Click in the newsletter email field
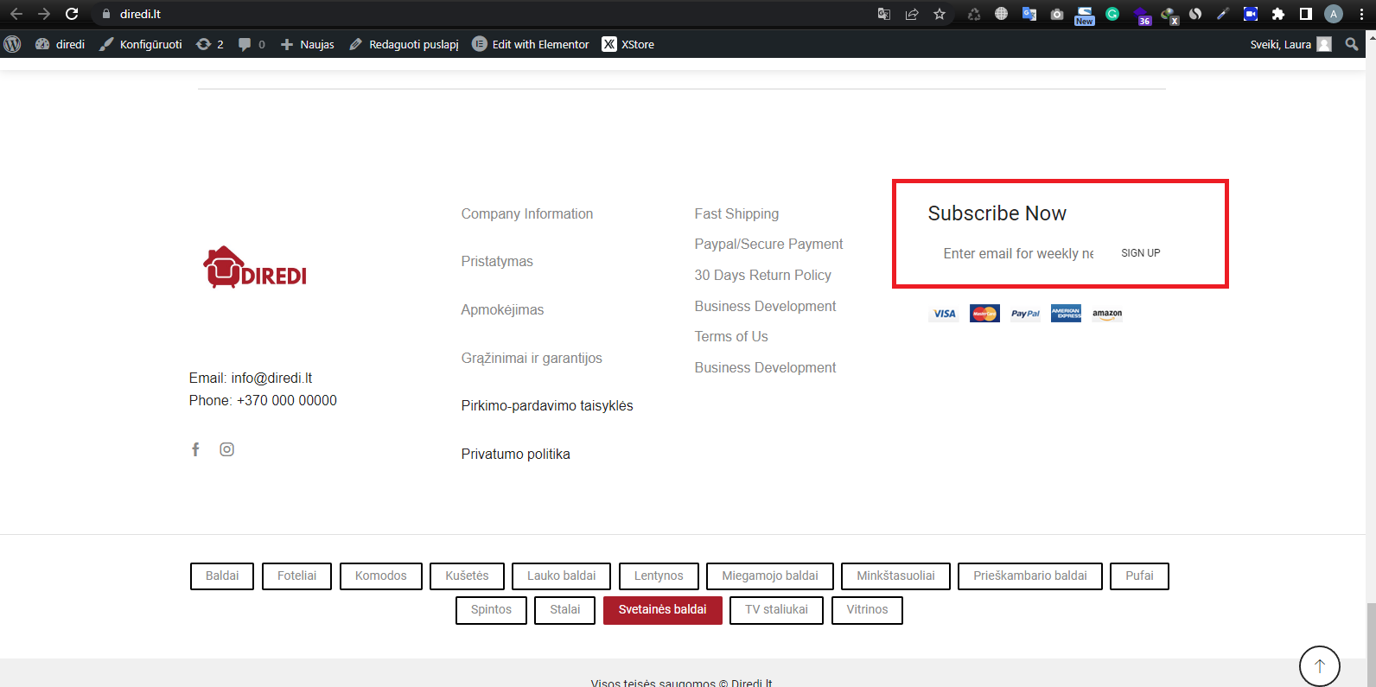This screenshot has height=687, width=1376. [x=1016, y=253]
